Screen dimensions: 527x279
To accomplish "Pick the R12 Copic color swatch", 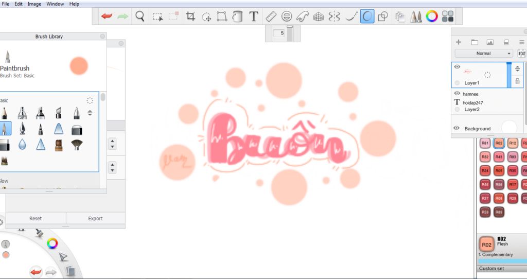I will (x=513, y=143).
